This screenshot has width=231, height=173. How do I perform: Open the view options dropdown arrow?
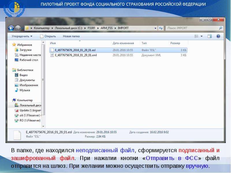202,36
